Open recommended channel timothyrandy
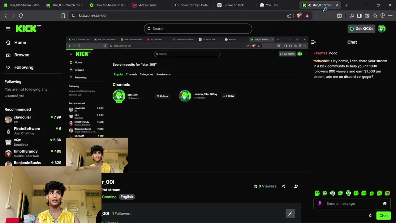 click(33, 153)
